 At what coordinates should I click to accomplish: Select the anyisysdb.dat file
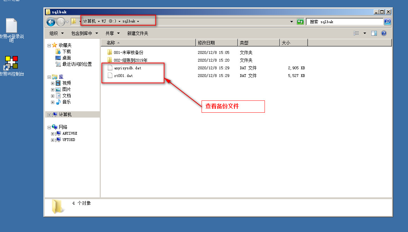127,68
